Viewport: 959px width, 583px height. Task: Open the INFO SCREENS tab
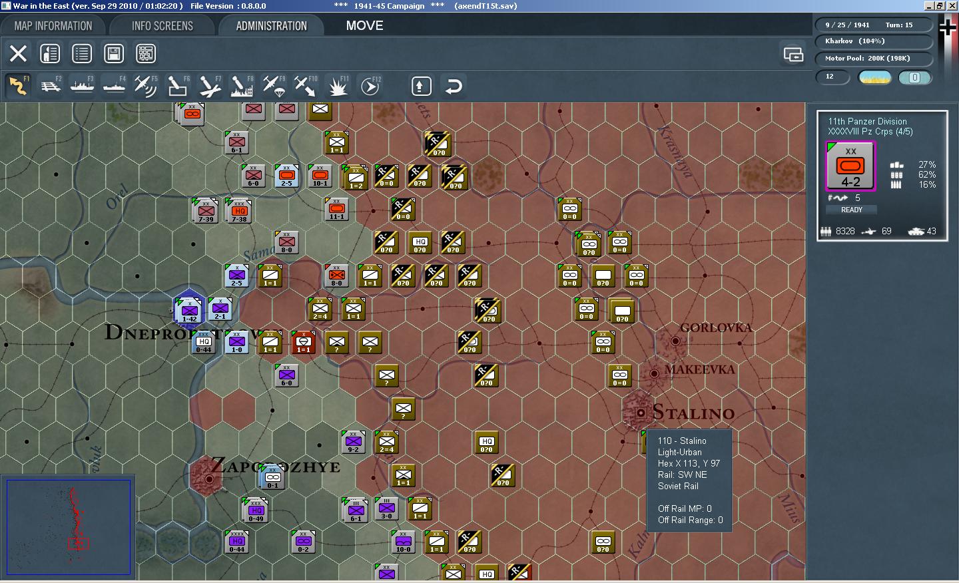[162, 26]
